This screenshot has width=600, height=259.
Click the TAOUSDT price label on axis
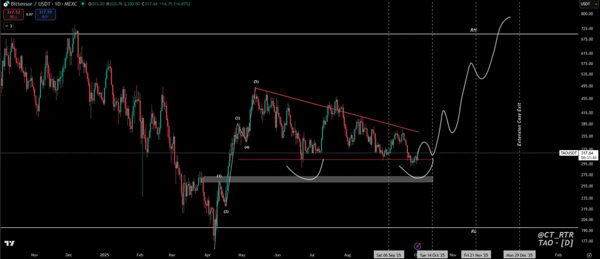tap(568, 153)
